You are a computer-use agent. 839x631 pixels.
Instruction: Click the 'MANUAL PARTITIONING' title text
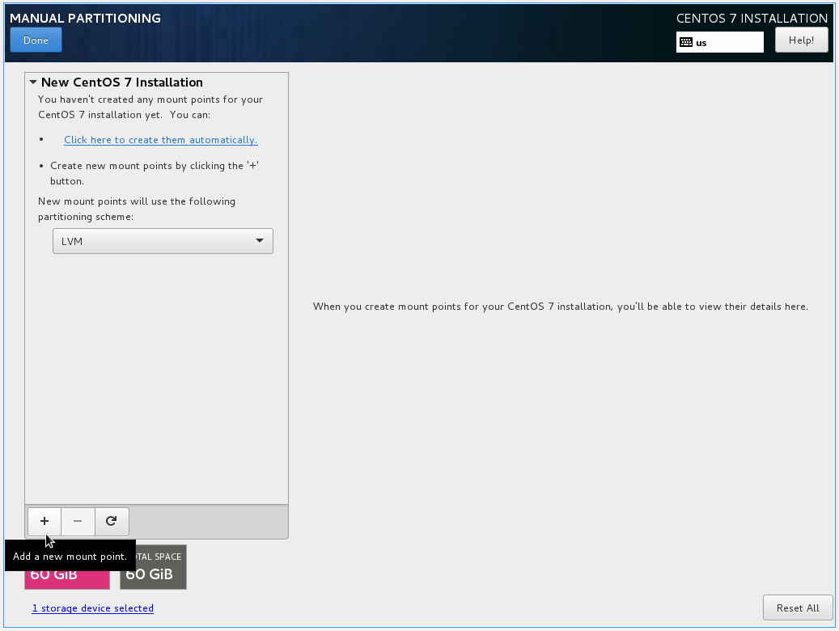coord(85,18)
